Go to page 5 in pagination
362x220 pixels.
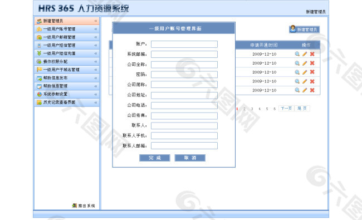click(x=267, y=109)
